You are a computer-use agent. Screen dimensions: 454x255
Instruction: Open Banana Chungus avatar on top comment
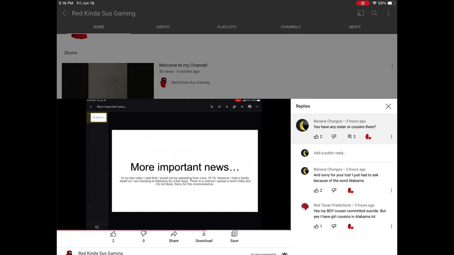(302, 125)
